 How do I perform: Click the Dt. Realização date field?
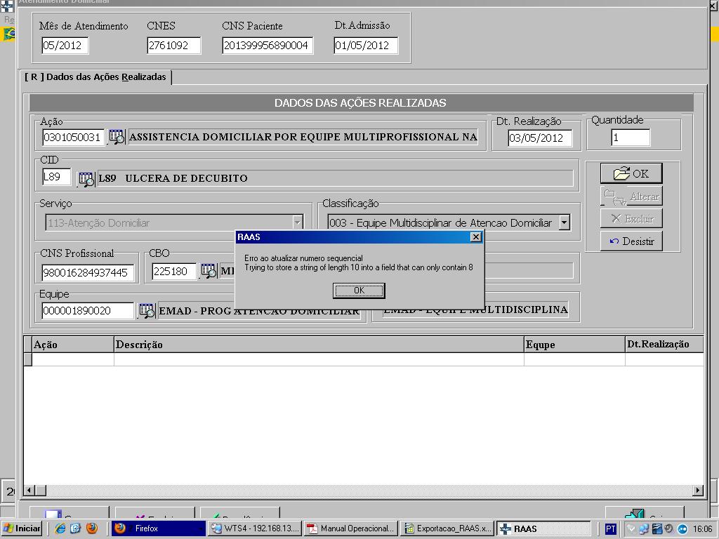point(539,138)
